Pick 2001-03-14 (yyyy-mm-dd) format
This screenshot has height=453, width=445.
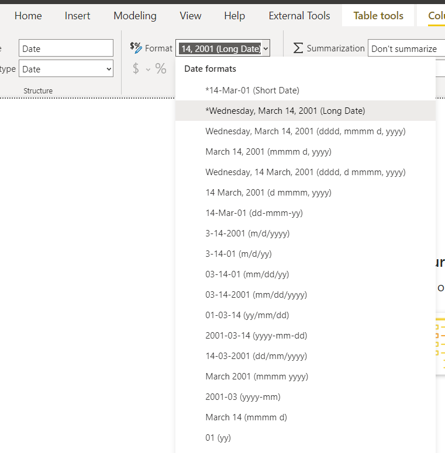tap(306, 336)
